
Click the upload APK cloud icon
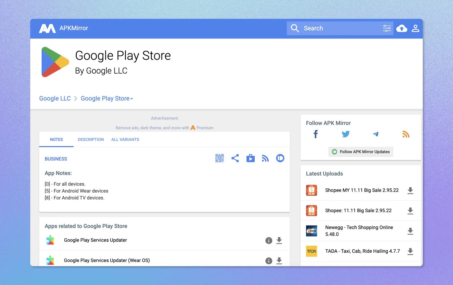(402, 28)
